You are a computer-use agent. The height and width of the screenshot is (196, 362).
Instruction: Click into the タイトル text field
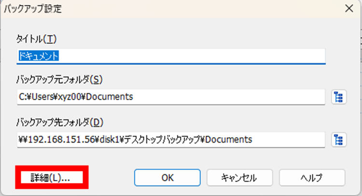coord(171,56)
